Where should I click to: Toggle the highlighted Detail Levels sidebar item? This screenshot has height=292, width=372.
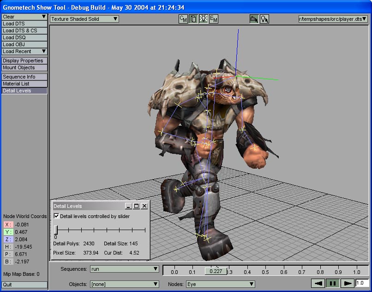[x=24, y=91]
